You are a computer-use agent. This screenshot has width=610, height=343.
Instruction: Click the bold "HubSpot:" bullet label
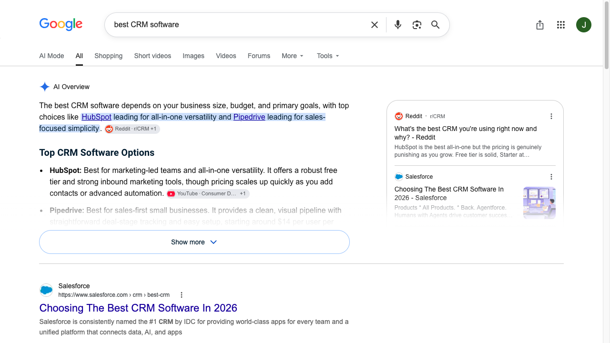click(66, 170)
